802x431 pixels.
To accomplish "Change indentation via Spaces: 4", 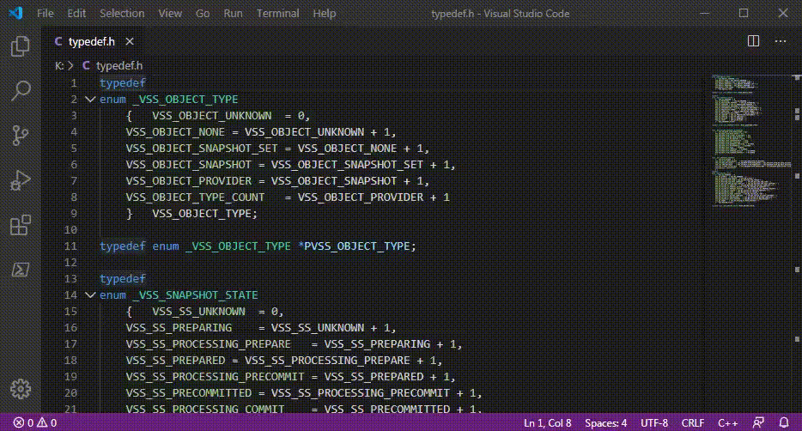I will pos(605,422).
